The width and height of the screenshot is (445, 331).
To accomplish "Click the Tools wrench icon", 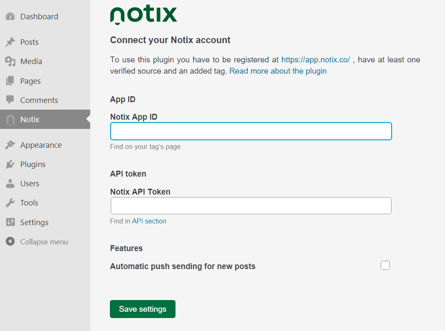I will 10,203.
